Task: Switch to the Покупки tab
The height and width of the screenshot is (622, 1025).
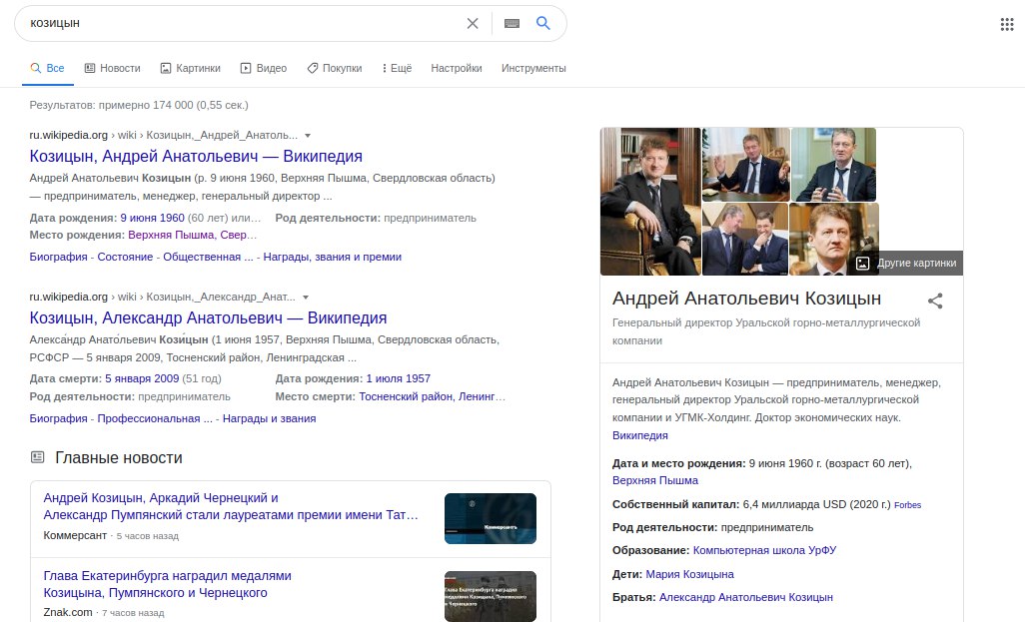Action: point(334,68)
